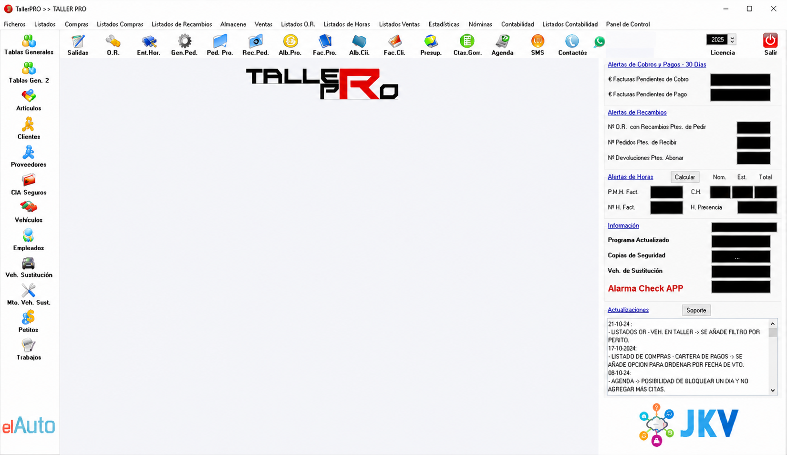This screenshot has height=455, width=787.
Task: Click down arrow of updates scrollbar
Action: [x=773, y=390]
